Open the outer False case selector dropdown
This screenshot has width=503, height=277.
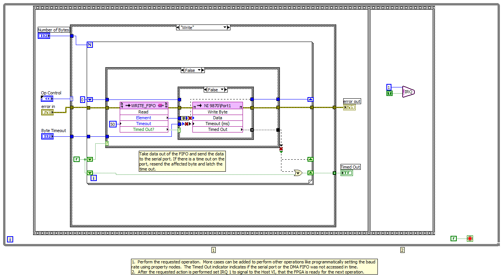199,70
